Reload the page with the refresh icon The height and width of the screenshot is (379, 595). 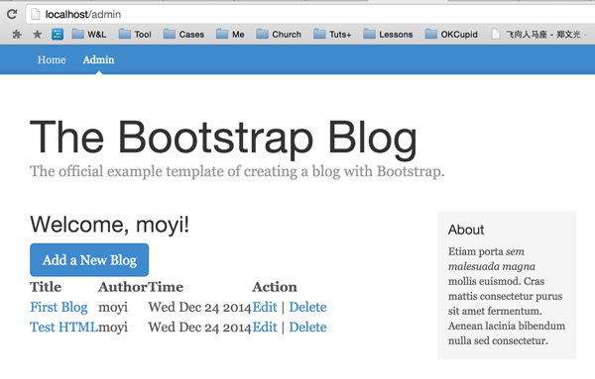(12, 15)
